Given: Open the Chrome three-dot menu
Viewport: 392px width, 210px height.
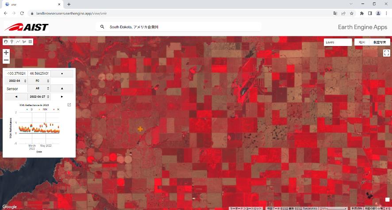Looking at the screenshot, I should (386, 13).
